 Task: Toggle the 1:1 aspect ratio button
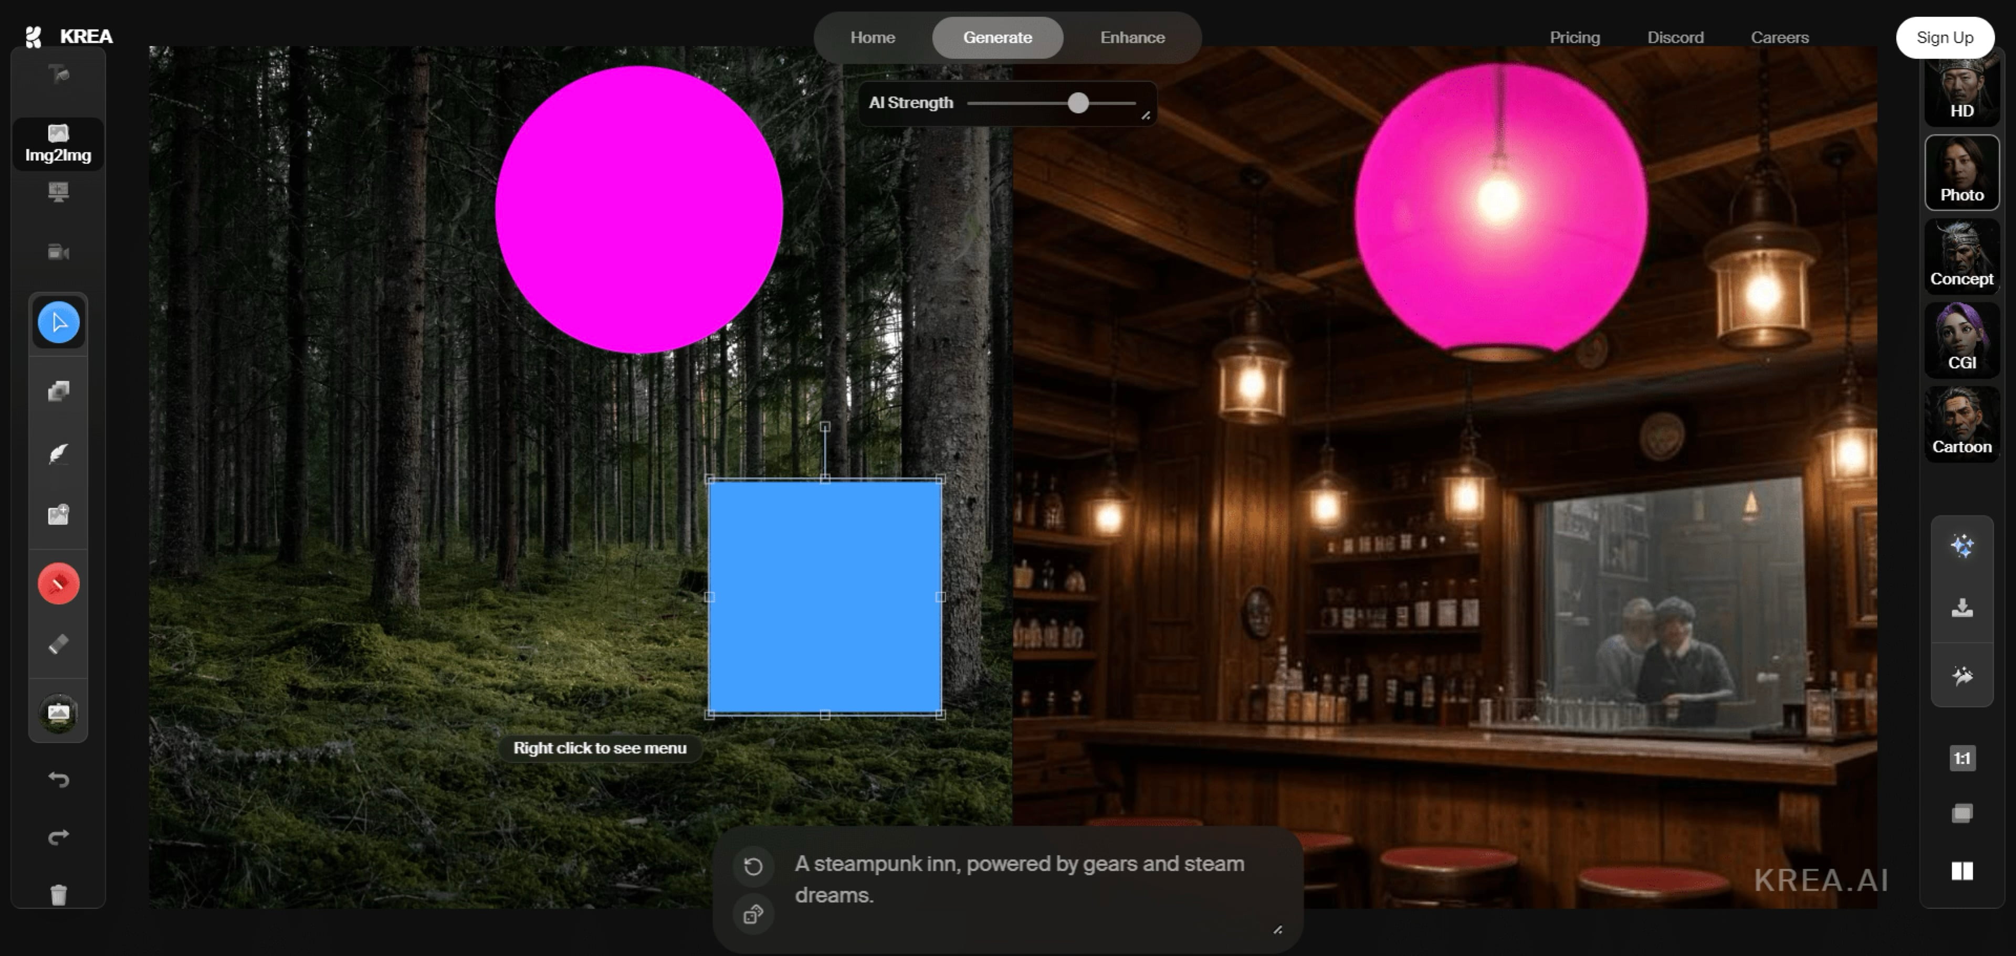tap(1961, 758)
